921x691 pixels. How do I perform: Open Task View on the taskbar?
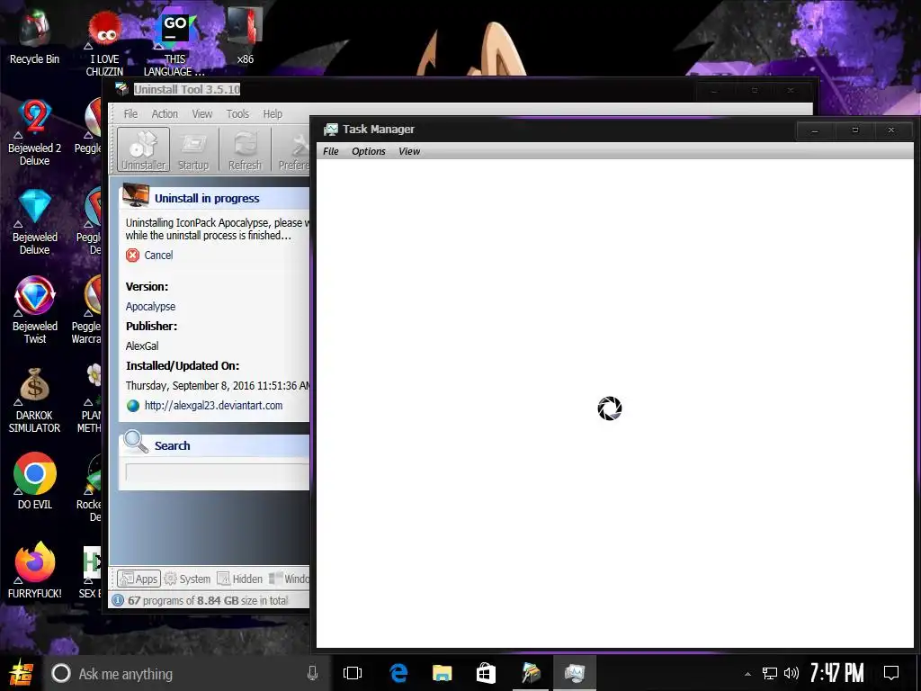[353, 673]
